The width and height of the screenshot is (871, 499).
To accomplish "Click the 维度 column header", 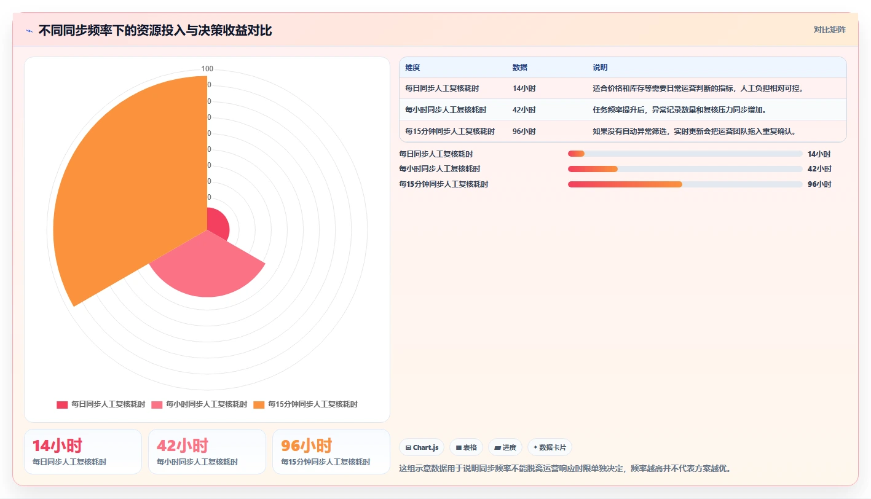I will click(412, 68).
